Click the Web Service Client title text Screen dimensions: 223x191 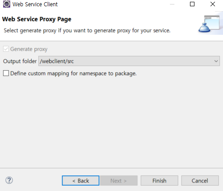pyautogui.click(x=35, y=4)
